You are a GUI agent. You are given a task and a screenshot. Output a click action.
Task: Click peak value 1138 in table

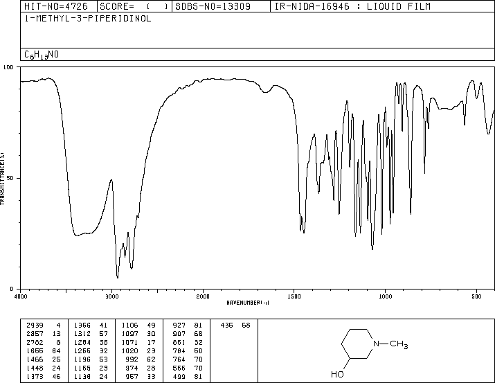pyautogui.click(x=82, y=377)
